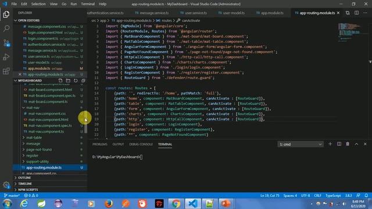372x209 pixels.
Task: Split the terminal panel
Action: (339, 144)
